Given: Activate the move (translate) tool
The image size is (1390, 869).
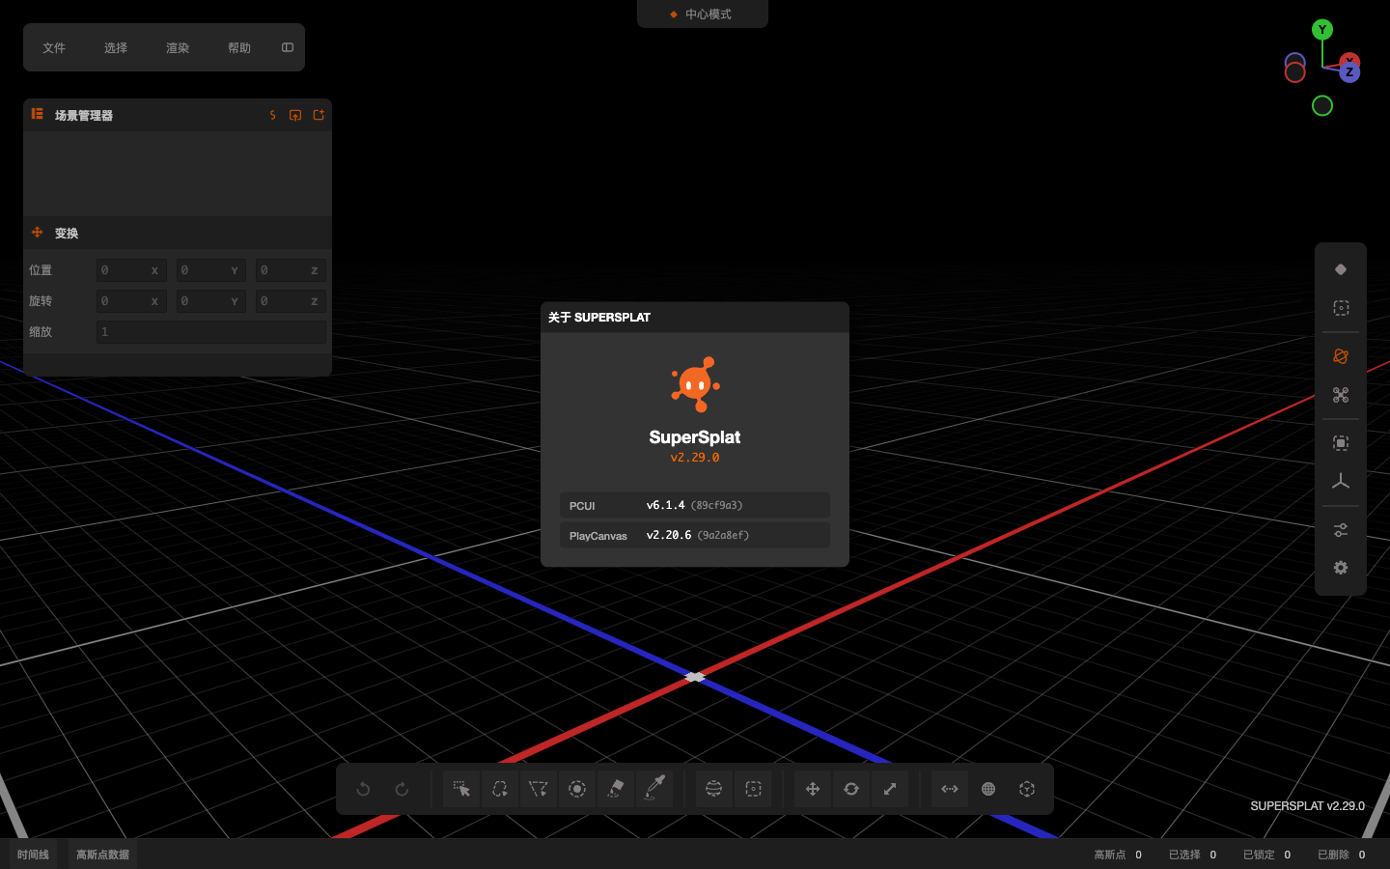Looking at the screenshot, I should click(x=813, y=789).
